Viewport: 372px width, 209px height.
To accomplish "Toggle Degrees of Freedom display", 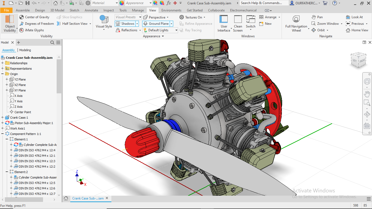I will 36,24.
